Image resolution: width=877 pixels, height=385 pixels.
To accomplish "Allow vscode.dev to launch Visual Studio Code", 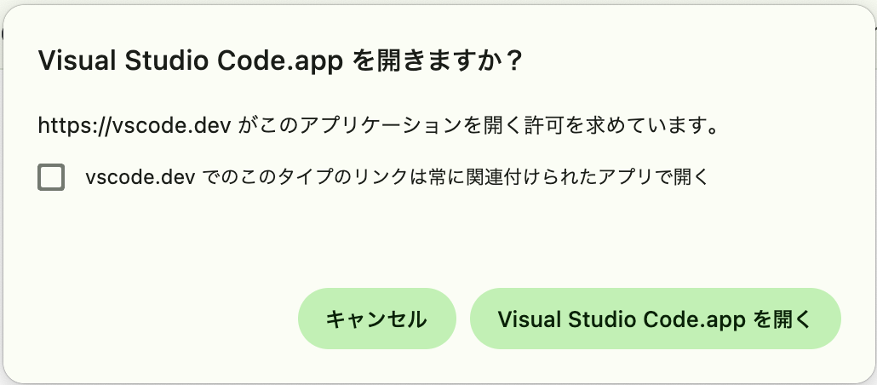I will click(x=655, y=319).
